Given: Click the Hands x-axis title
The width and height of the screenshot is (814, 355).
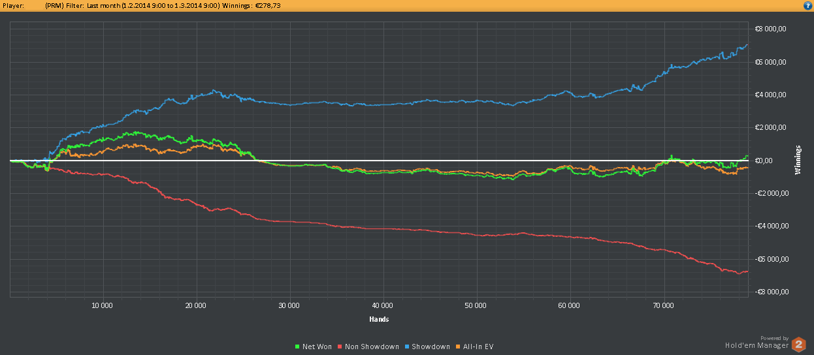Looking at the screenshot, I should 379,319.
